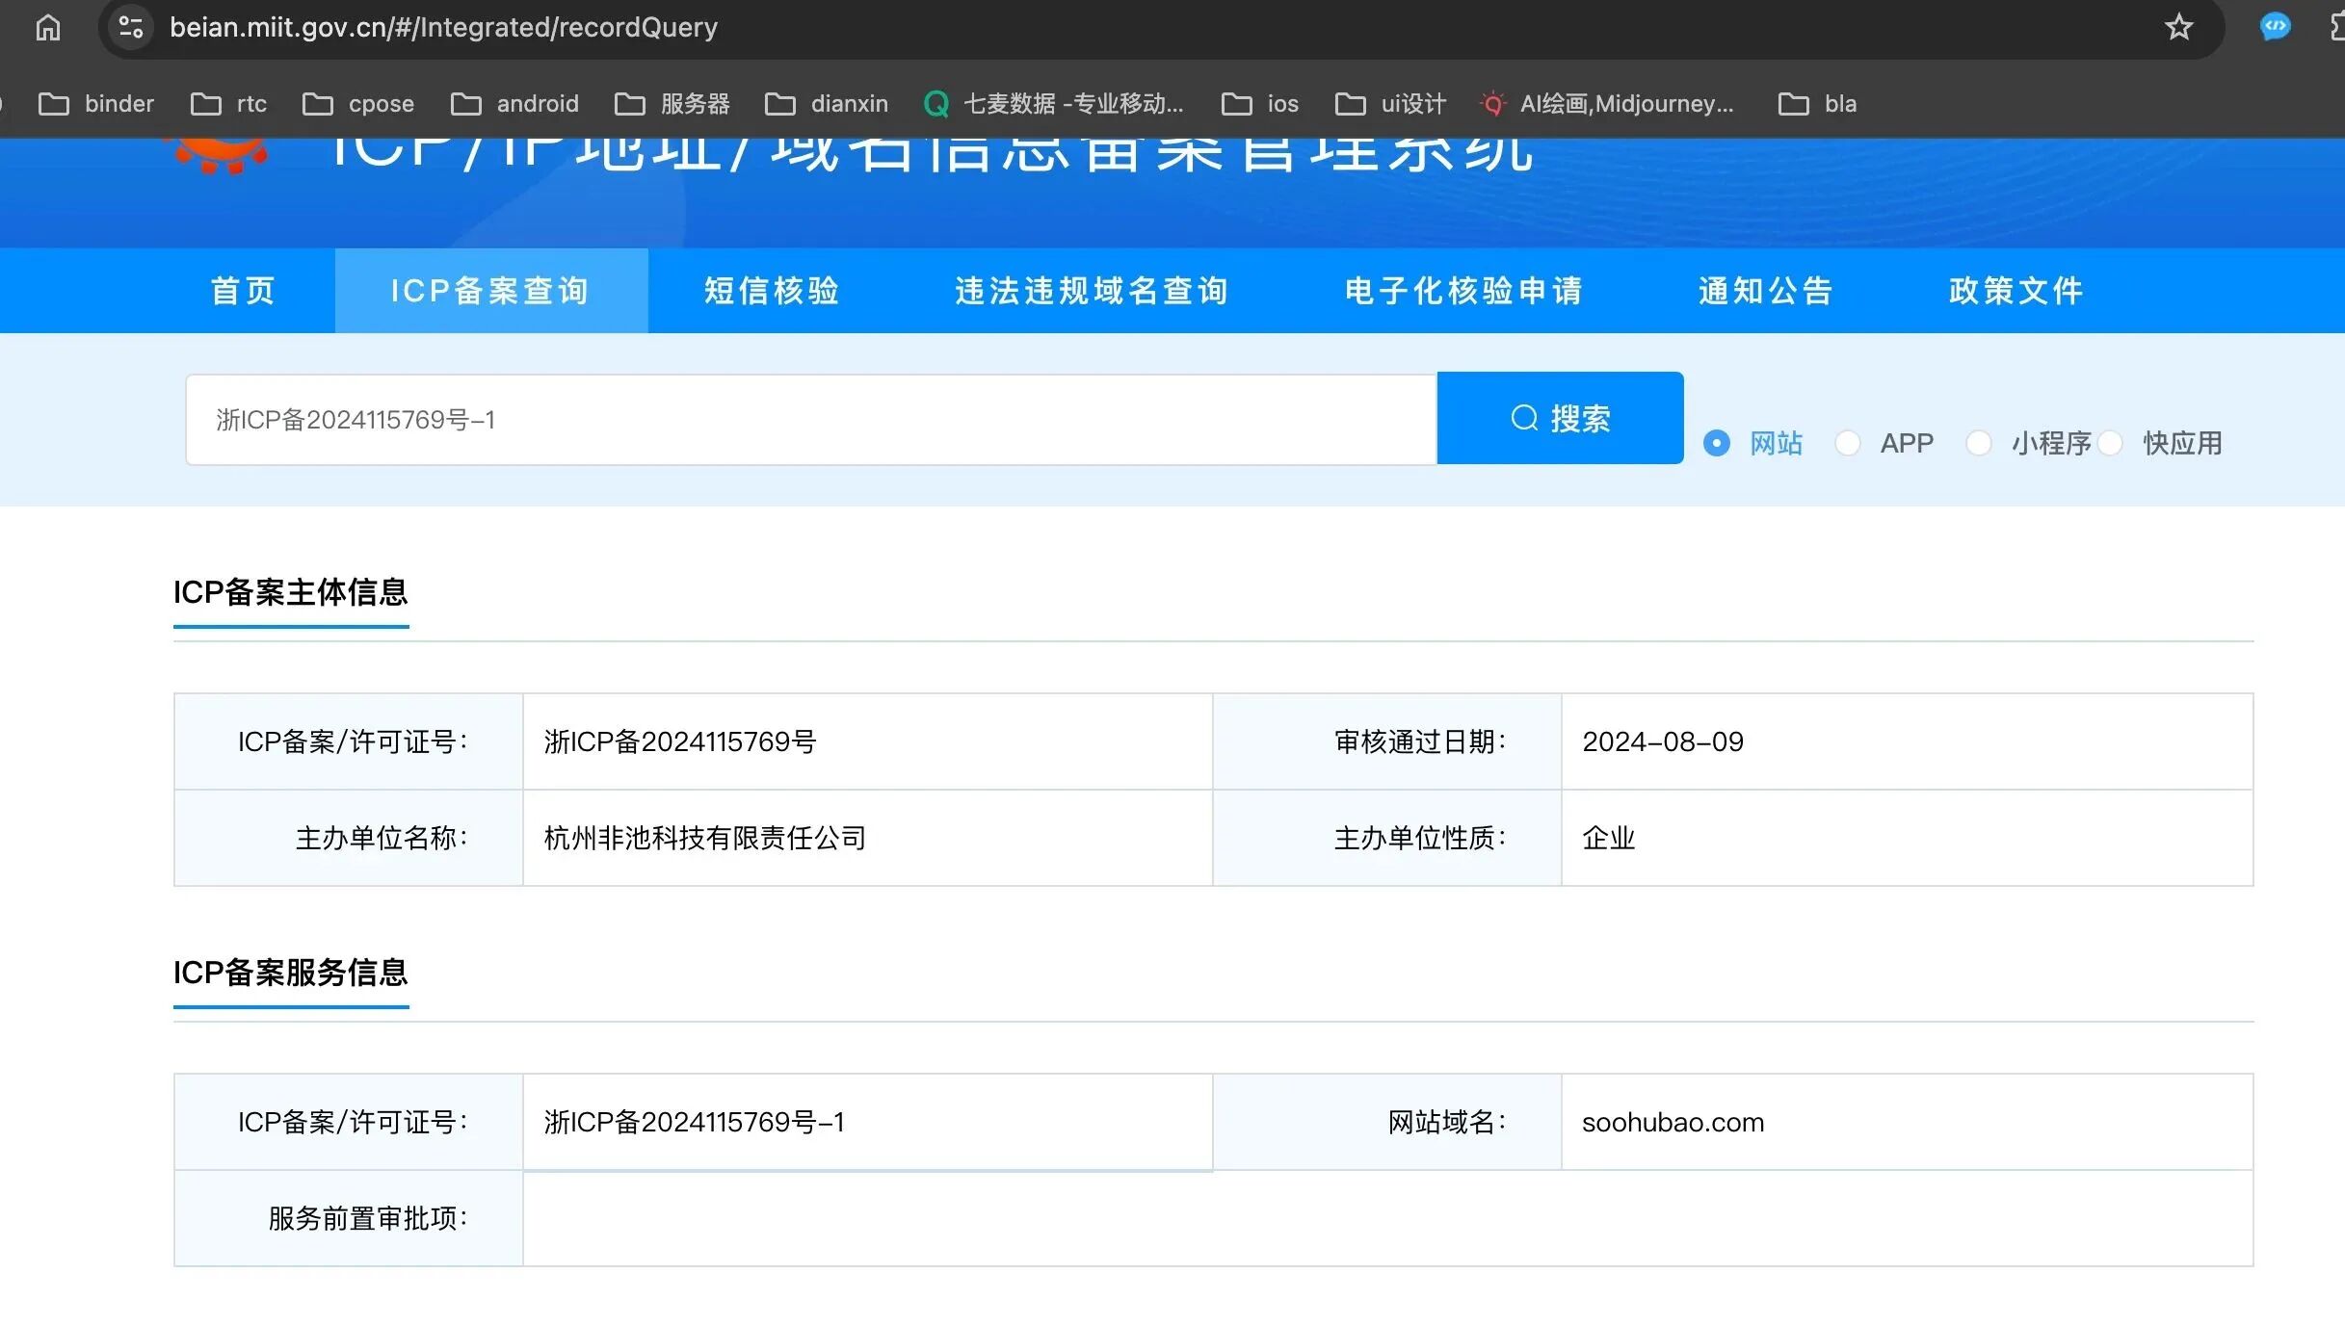The height and width of the screenshot is (1325, 2345).
Task: Open site info icon in address bar
Action: point(130,27)
